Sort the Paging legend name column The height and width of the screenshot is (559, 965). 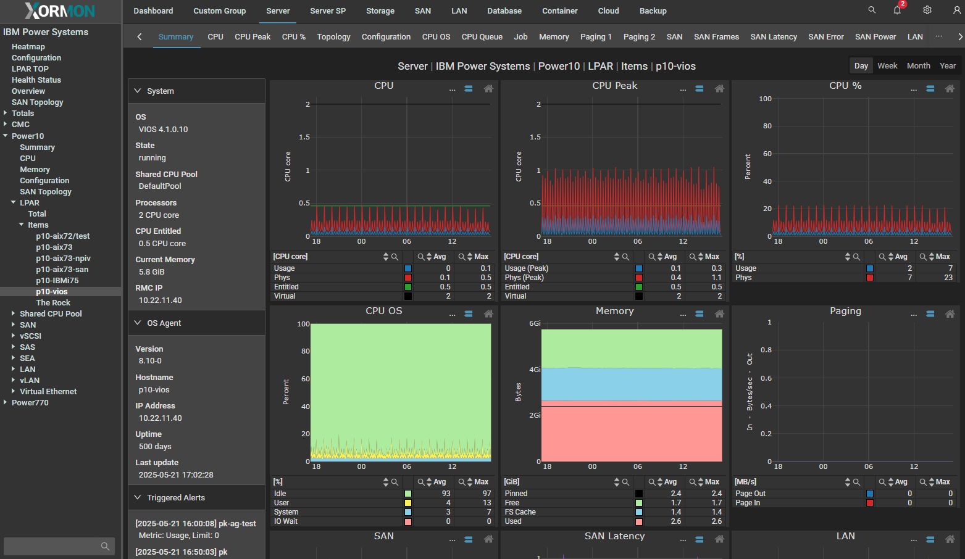coord(848,482)
